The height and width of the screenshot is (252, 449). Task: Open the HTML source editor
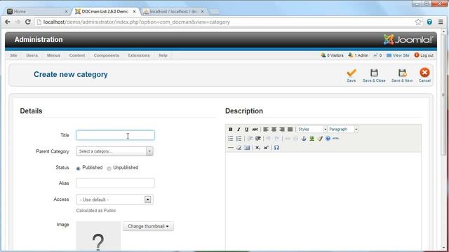point(336,139)
